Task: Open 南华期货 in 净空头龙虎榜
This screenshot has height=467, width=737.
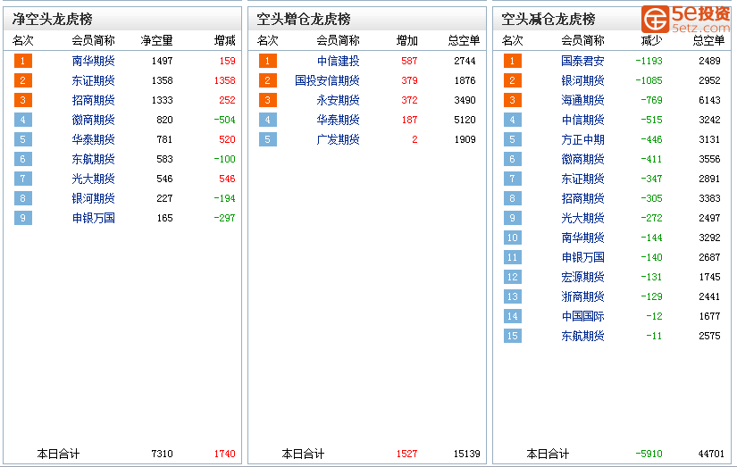Action: point(93,61)
